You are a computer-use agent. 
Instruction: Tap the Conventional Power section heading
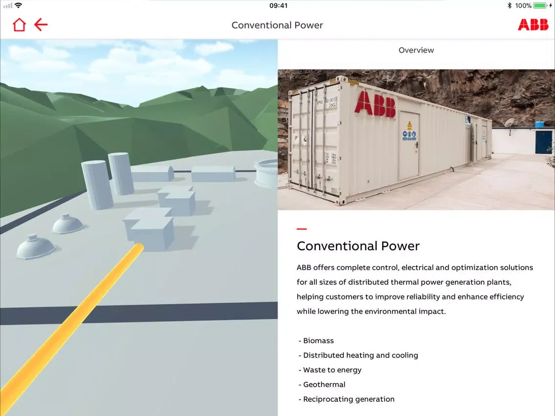[358, 246]
